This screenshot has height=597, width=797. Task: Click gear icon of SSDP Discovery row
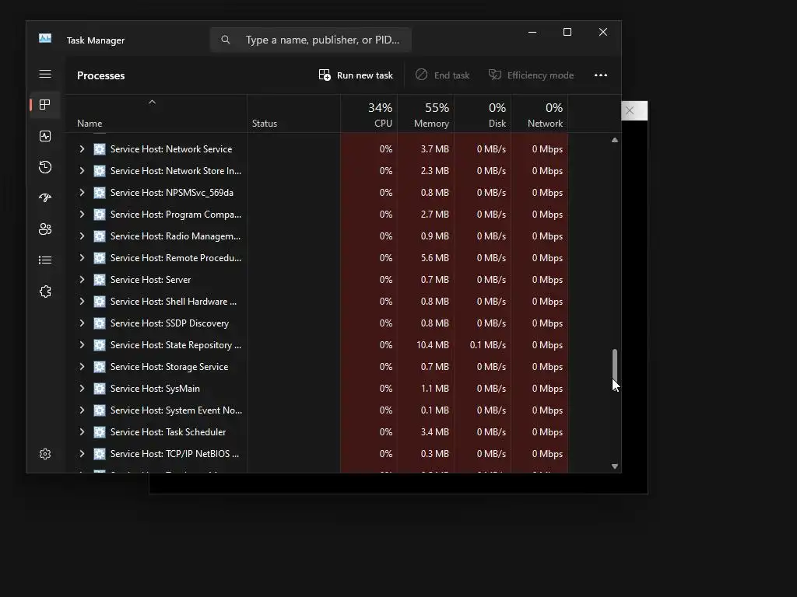pos(100,323)
